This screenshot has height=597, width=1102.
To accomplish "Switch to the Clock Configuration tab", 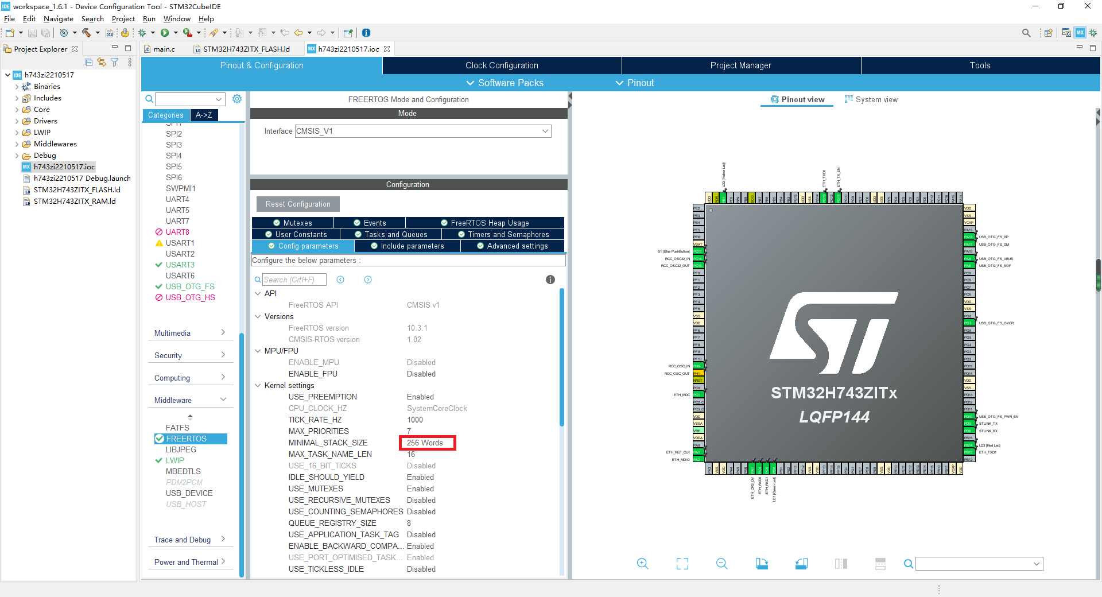I will (501, 65).
